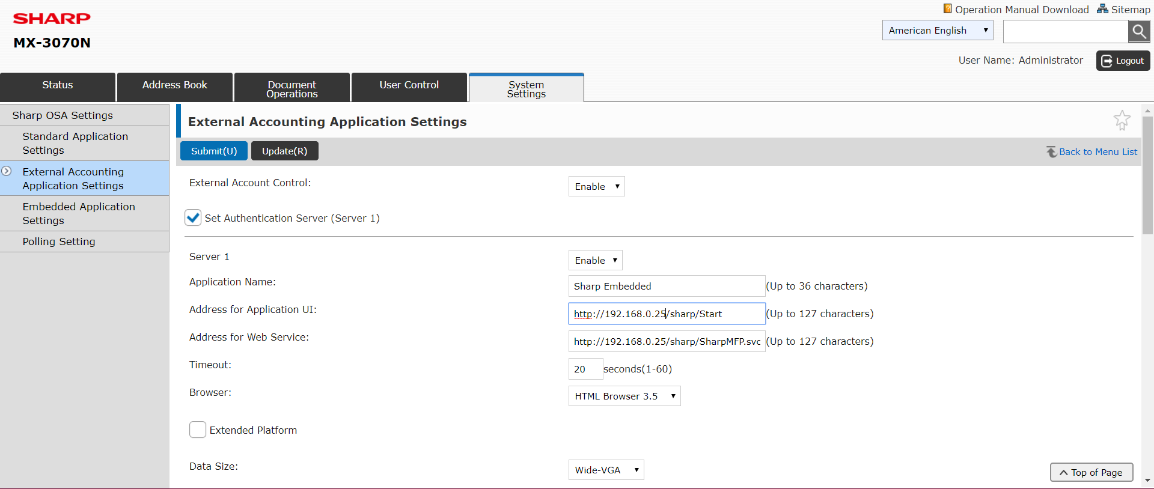Click the scrollbar down arrow
This screenshot has width=1154, height=489.
[1147, 481]
